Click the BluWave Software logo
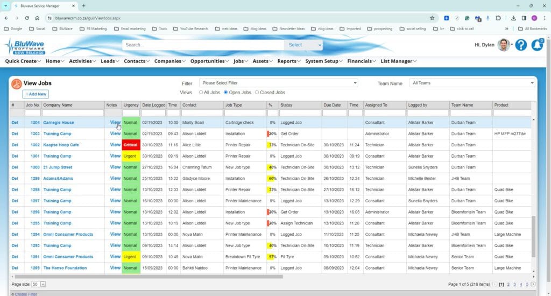The height and width of the screenshot is (296, 551). click(25, 46)
